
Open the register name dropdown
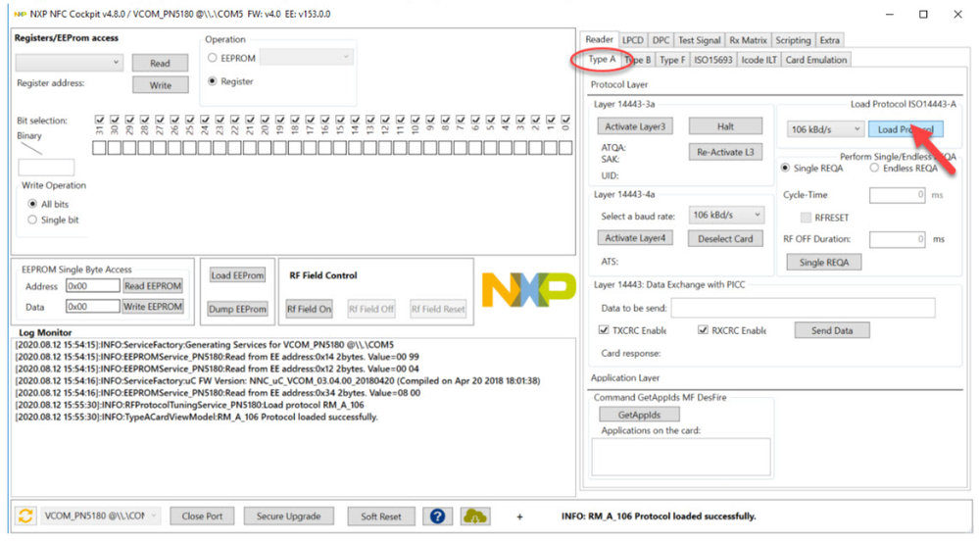69,63
